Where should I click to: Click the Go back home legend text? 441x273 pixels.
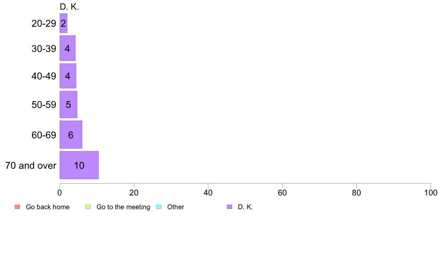tap(48, 207)
